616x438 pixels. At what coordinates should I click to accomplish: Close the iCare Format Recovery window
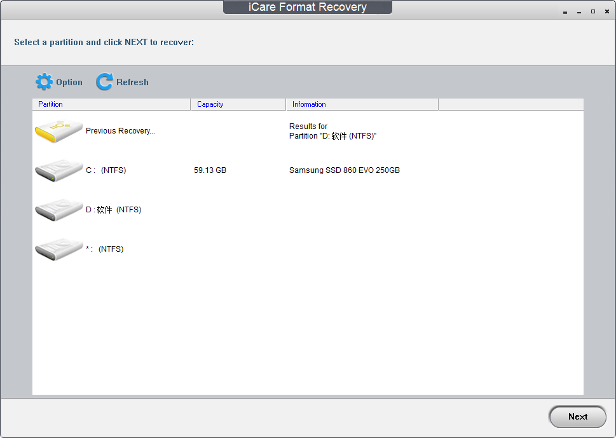coord(607,12)
